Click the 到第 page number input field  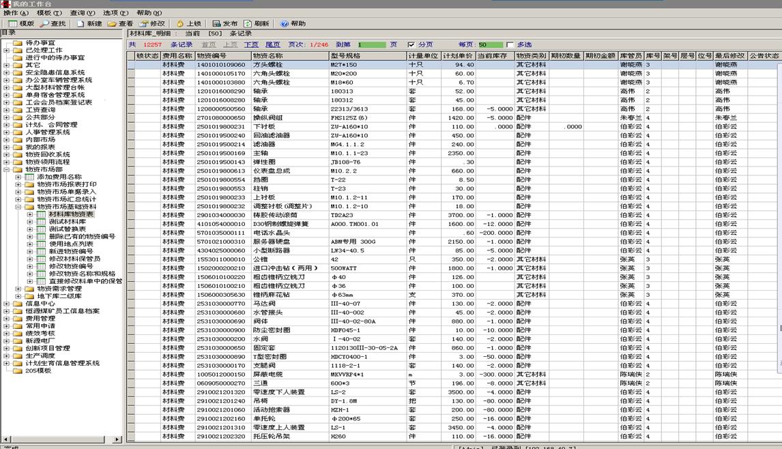click(x=372, y=44)
